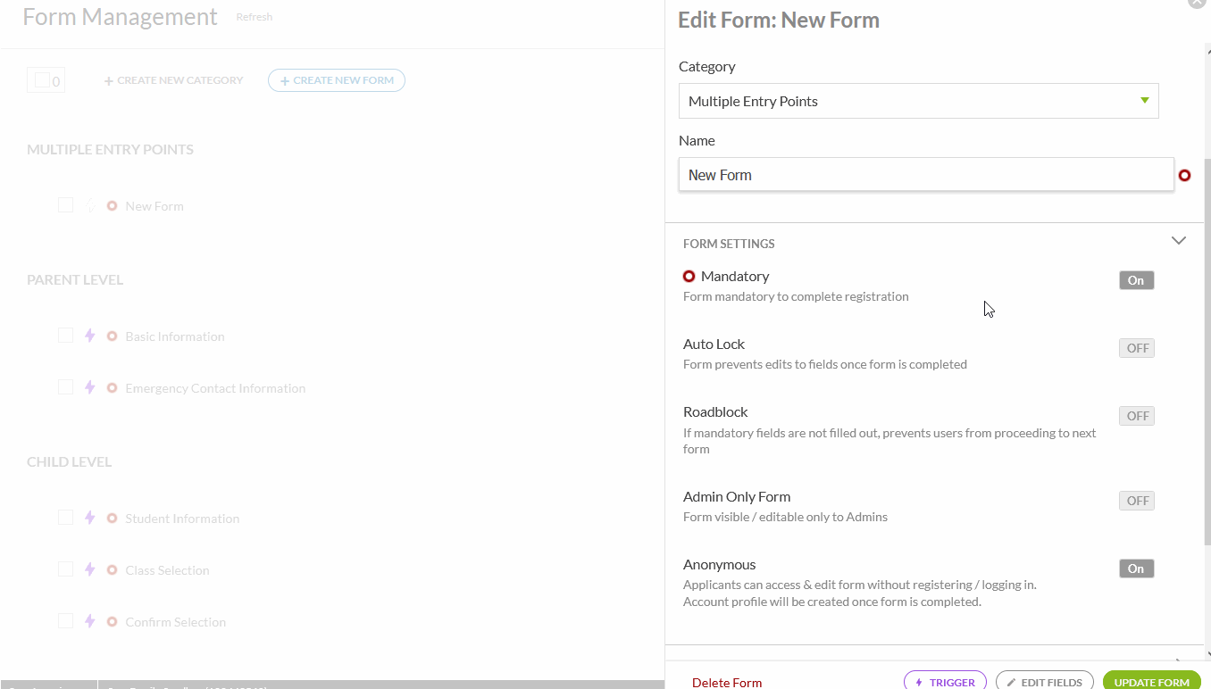Open the Category dropdown
Viewport: 1211px width, 689px height.
pos(918,101)
